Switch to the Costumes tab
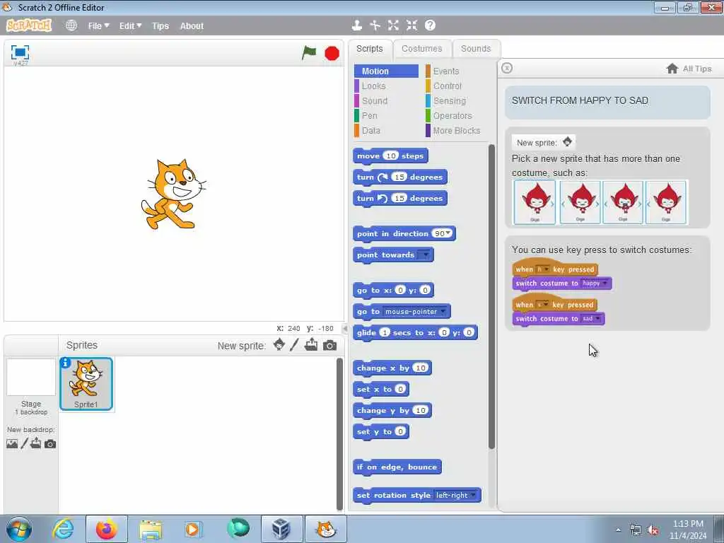 pos(421,49)
